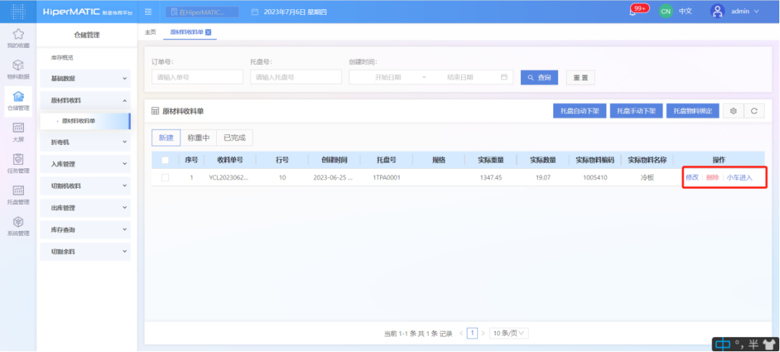The height and width of the screenshot is (352, 780).
Task: Open the 大屏 dashboard icon
Action: (x=18, y=132)
